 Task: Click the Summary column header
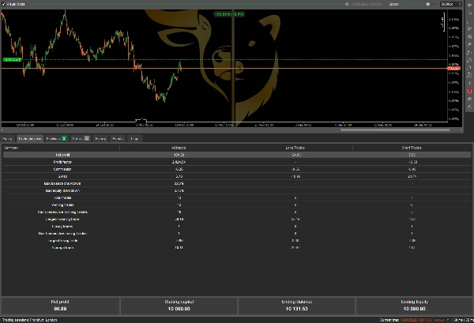point(11,148)
